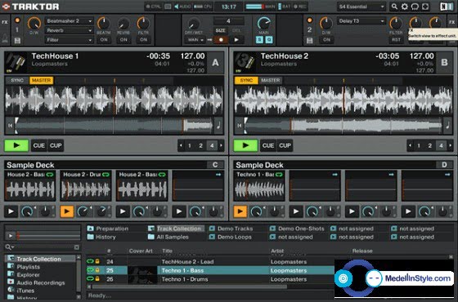Toggle fullscreen icon in header
The image size is (458, 302).
[x=425, y=7]
